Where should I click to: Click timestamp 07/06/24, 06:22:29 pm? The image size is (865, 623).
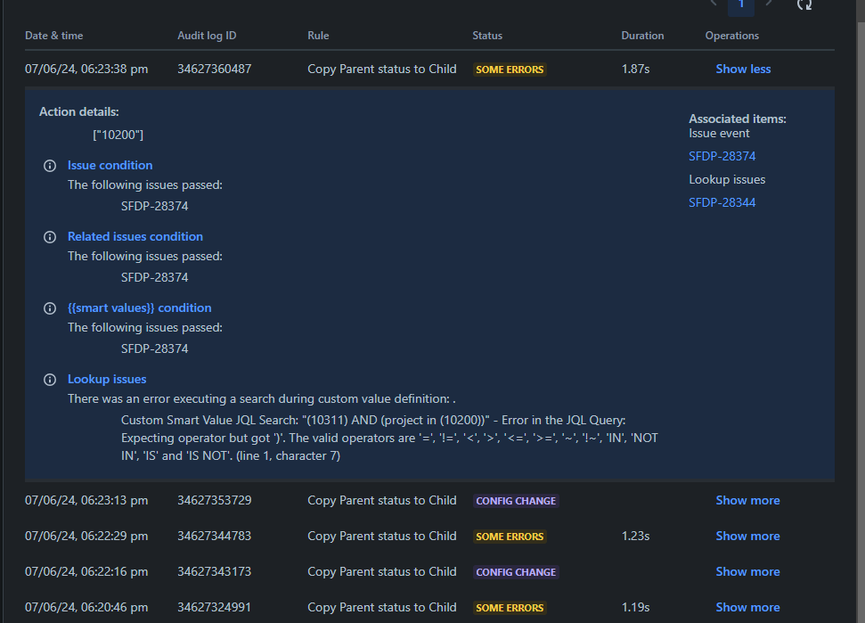[86, 536]
